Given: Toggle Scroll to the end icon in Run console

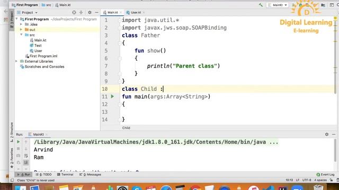Looking at the screenshot, I should tap(26, 163).
